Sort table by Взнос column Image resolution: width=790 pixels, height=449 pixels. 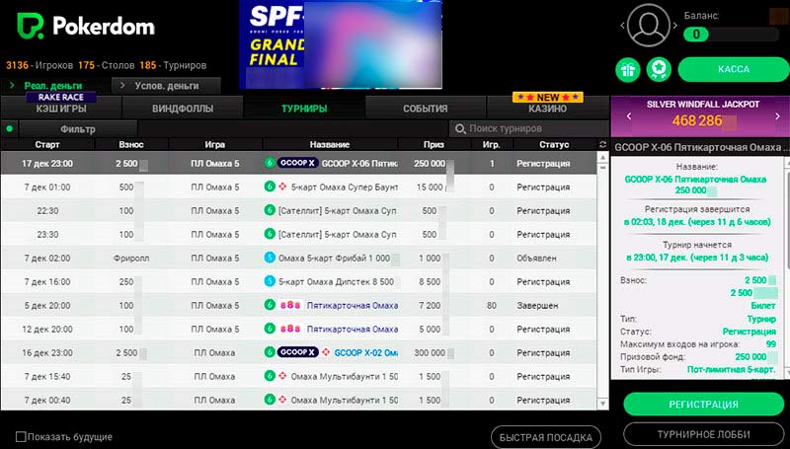click(131, 144)
